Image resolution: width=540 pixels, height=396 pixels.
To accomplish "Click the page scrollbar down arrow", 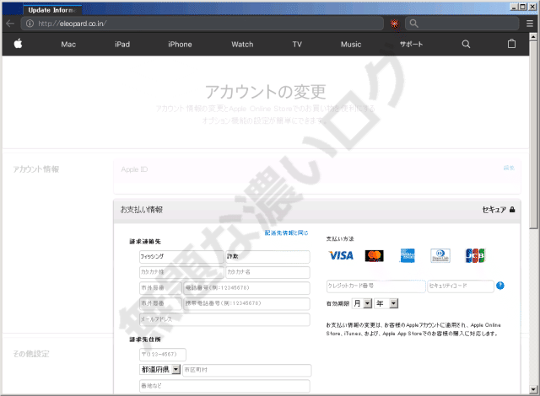I will [x=533, y=389].
